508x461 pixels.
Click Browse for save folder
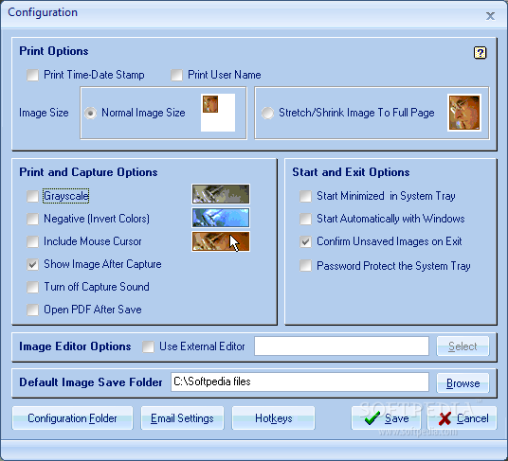463,383
